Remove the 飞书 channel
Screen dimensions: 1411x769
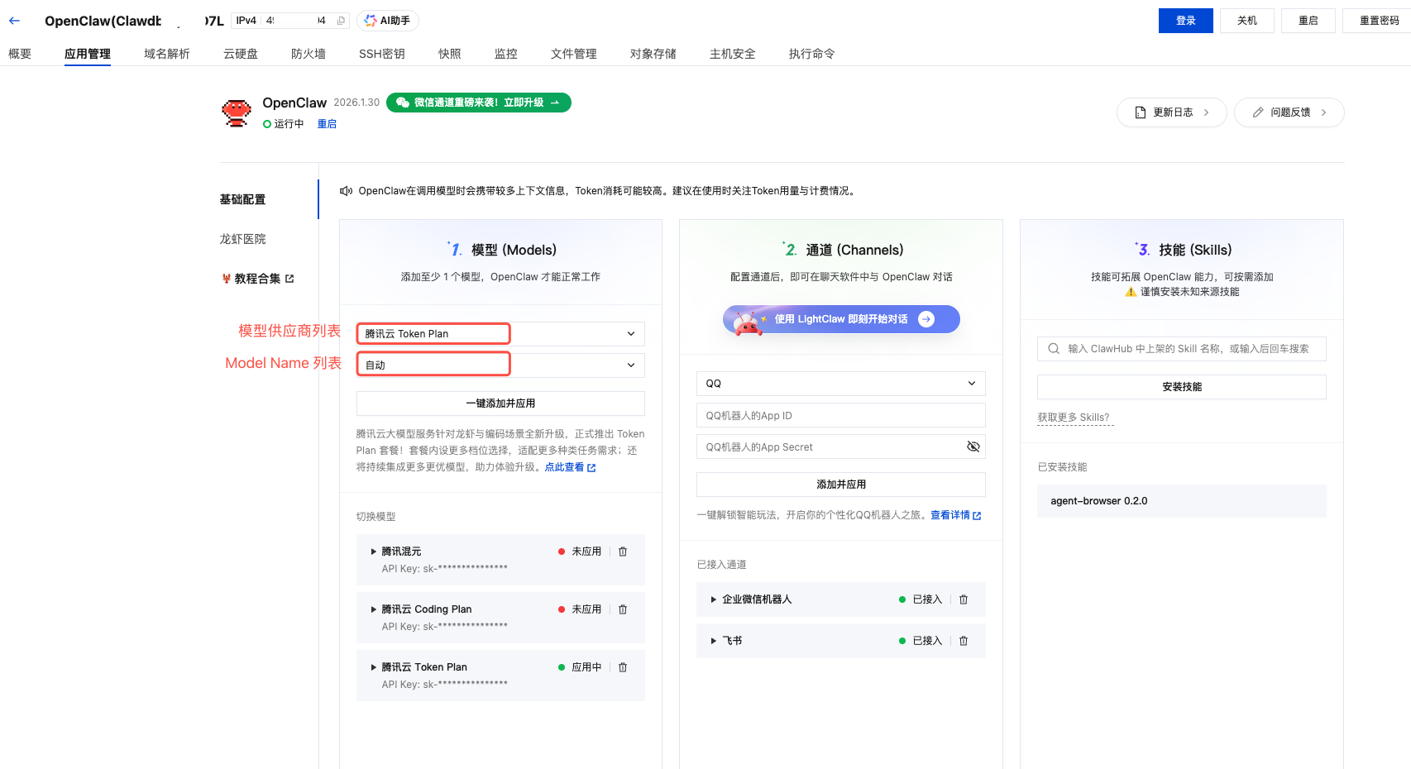[964, 641]
